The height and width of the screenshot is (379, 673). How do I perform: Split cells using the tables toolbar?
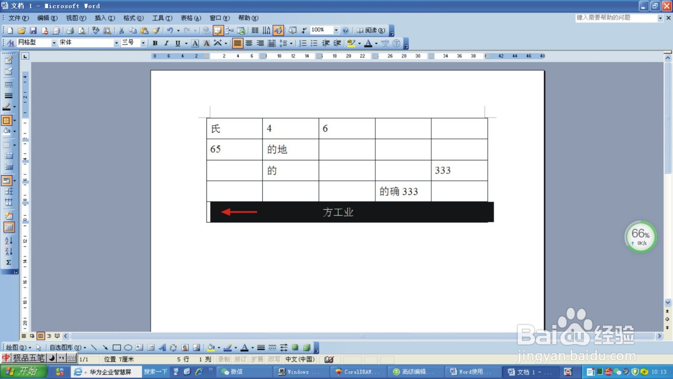8,167
